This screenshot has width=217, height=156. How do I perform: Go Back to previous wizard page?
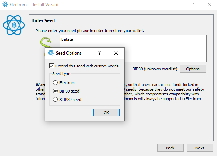click(170, 148)
